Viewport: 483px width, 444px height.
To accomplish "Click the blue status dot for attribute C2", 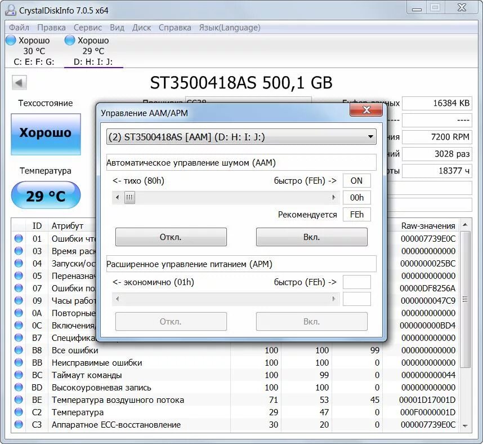I will 19,412.
